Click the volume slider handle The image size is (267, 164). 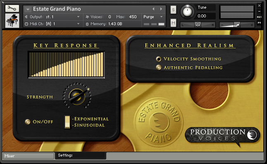click(x=237, y=25)
